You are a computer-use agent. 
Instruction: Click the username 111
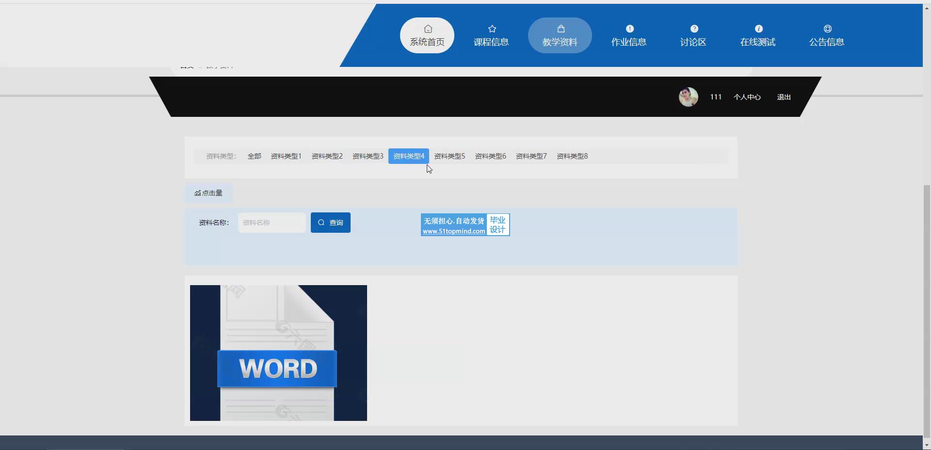tap(716, 97)
